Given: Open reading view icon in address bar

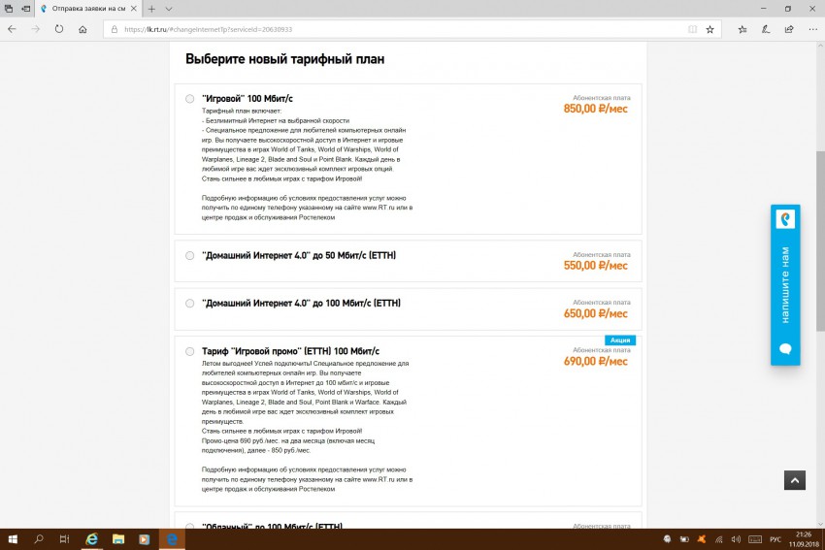Looking at the screenshot, I should (x=690, y=29).
